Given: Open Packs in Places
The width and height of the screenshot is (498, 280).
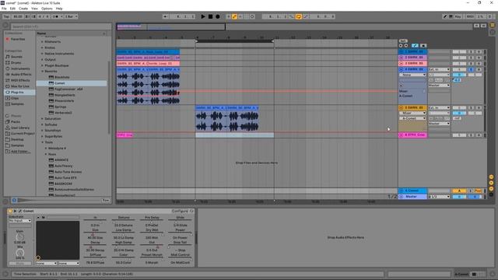Looking at the screenshot, I should (x=16, y=121).
